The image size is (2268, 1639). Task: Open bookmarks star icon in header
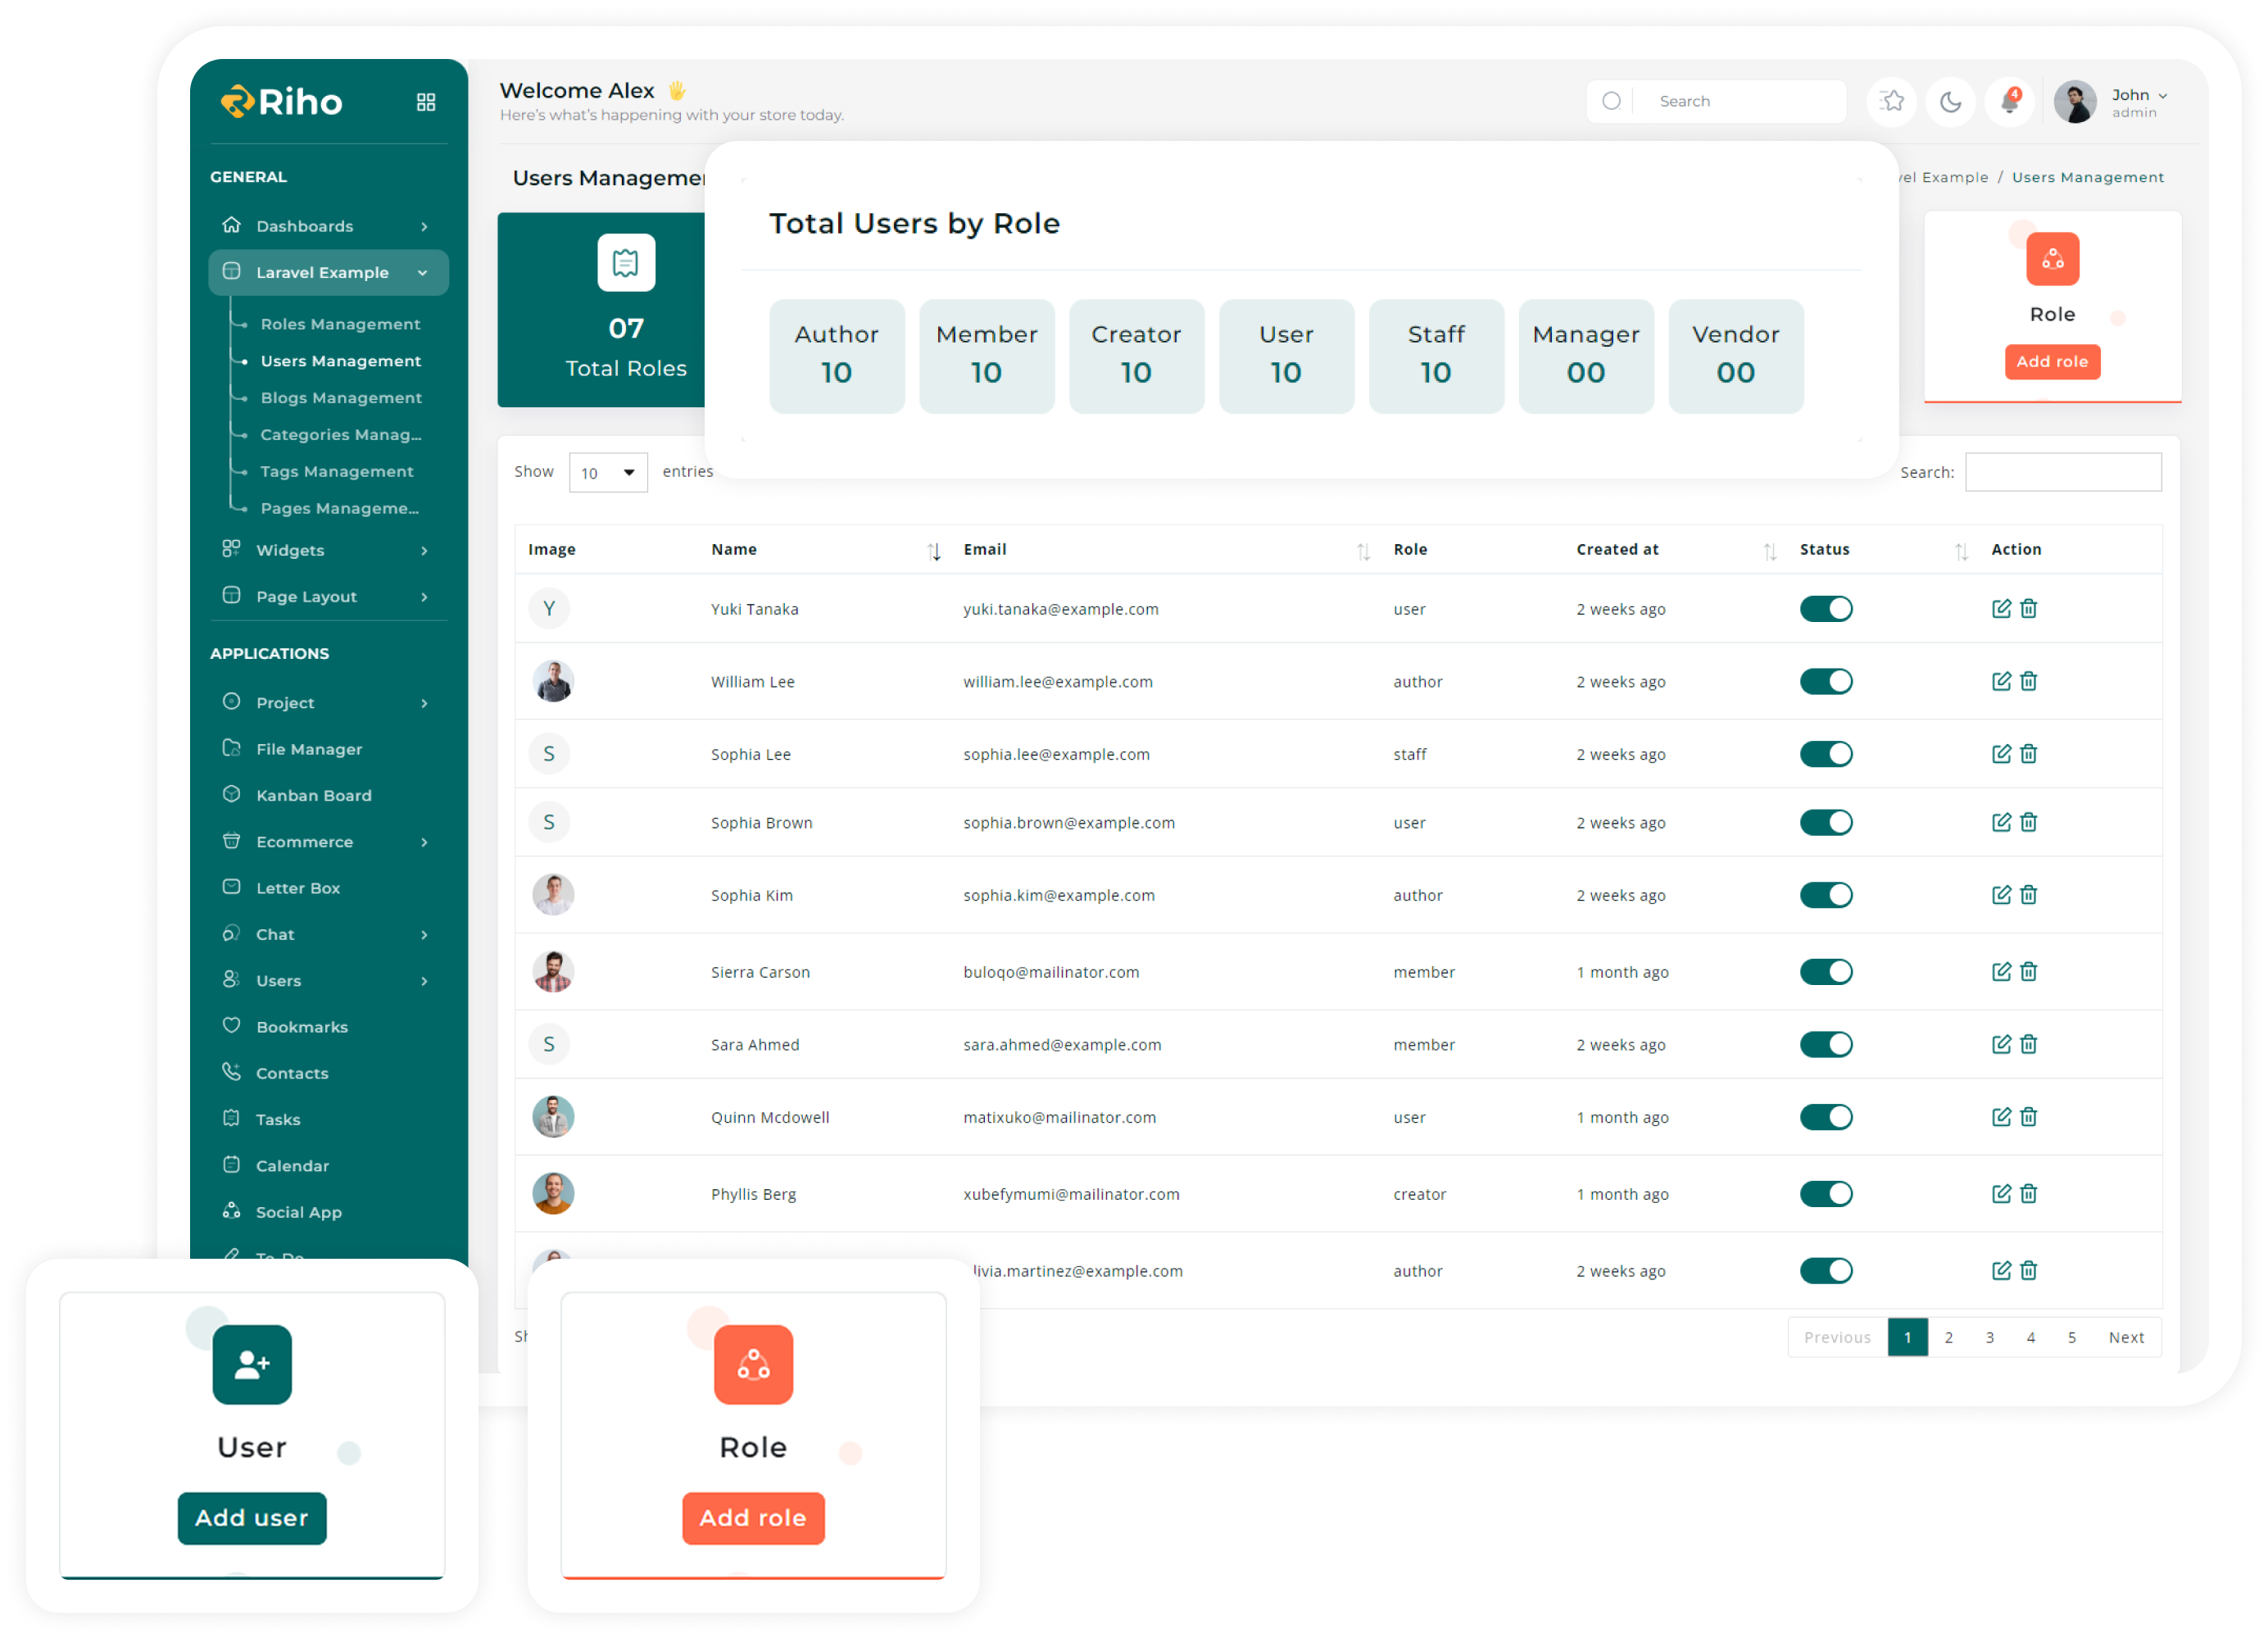point(1891,101)
